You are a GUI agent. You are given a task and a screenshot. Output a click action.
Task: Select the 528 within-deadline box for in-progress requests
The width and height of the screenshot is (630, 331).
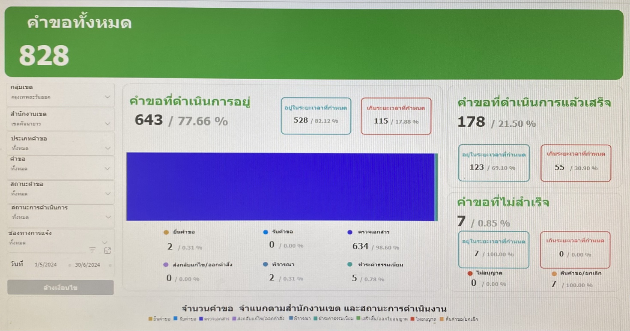click(x=316, y=116)
